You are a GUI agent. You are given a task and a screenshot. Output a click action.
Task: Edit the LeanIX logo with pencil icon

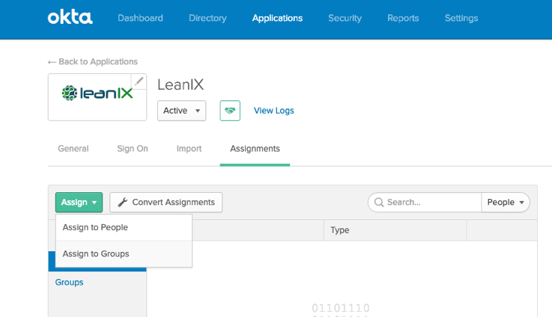139,81
